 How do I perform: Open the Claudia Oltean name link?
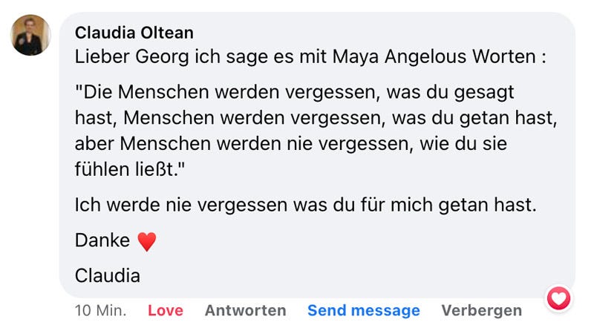pos(134,33)
